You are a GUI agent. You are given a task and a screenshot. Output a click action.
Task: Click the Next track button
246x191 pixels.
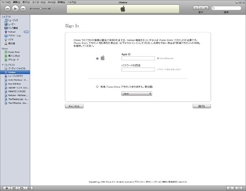(x=23, y=9)
